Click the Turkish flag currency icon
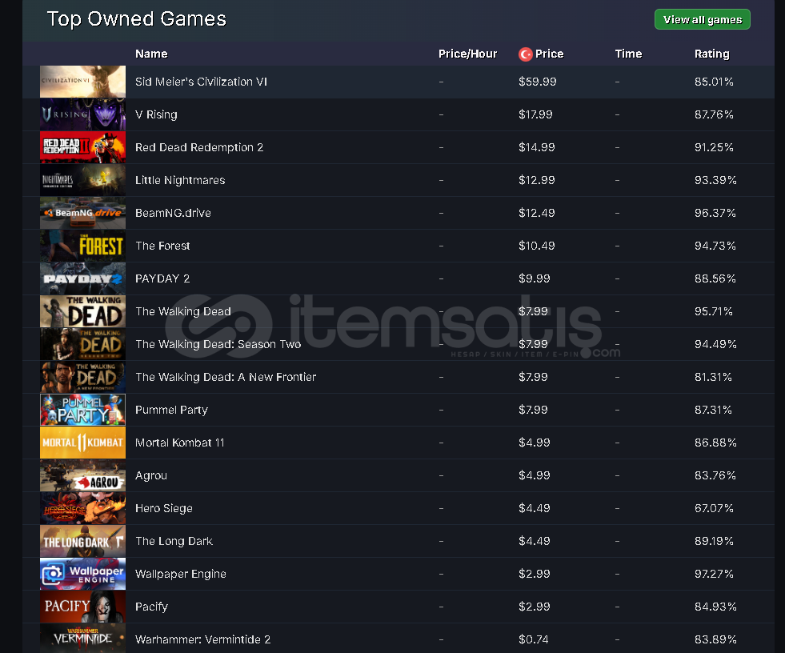This screenshot has height=653, width=785. coord(525,54)
